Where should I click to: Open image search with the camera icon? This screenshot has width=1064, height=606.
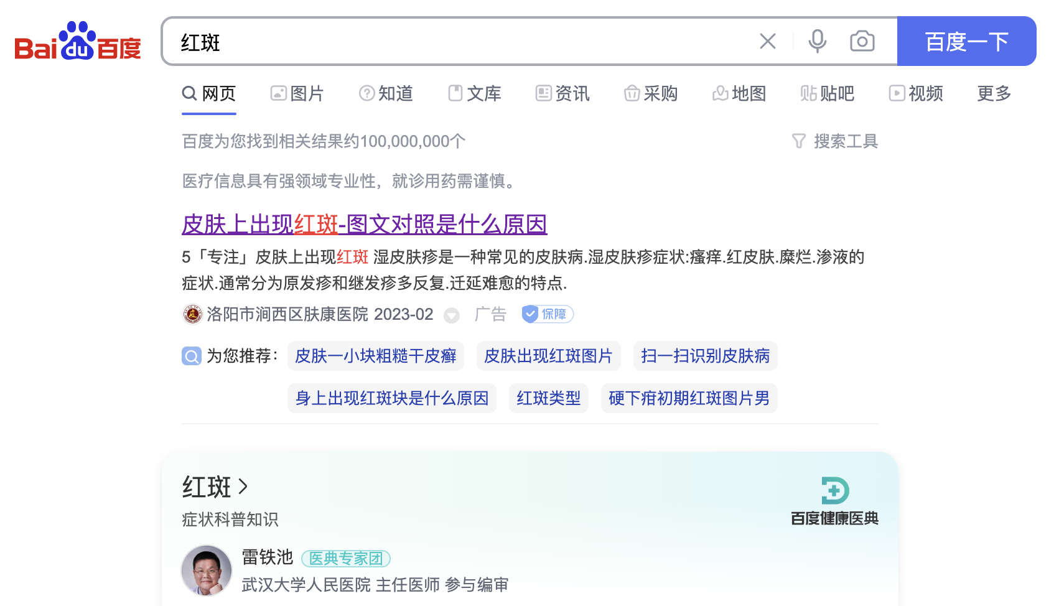[x=862, y=41]
